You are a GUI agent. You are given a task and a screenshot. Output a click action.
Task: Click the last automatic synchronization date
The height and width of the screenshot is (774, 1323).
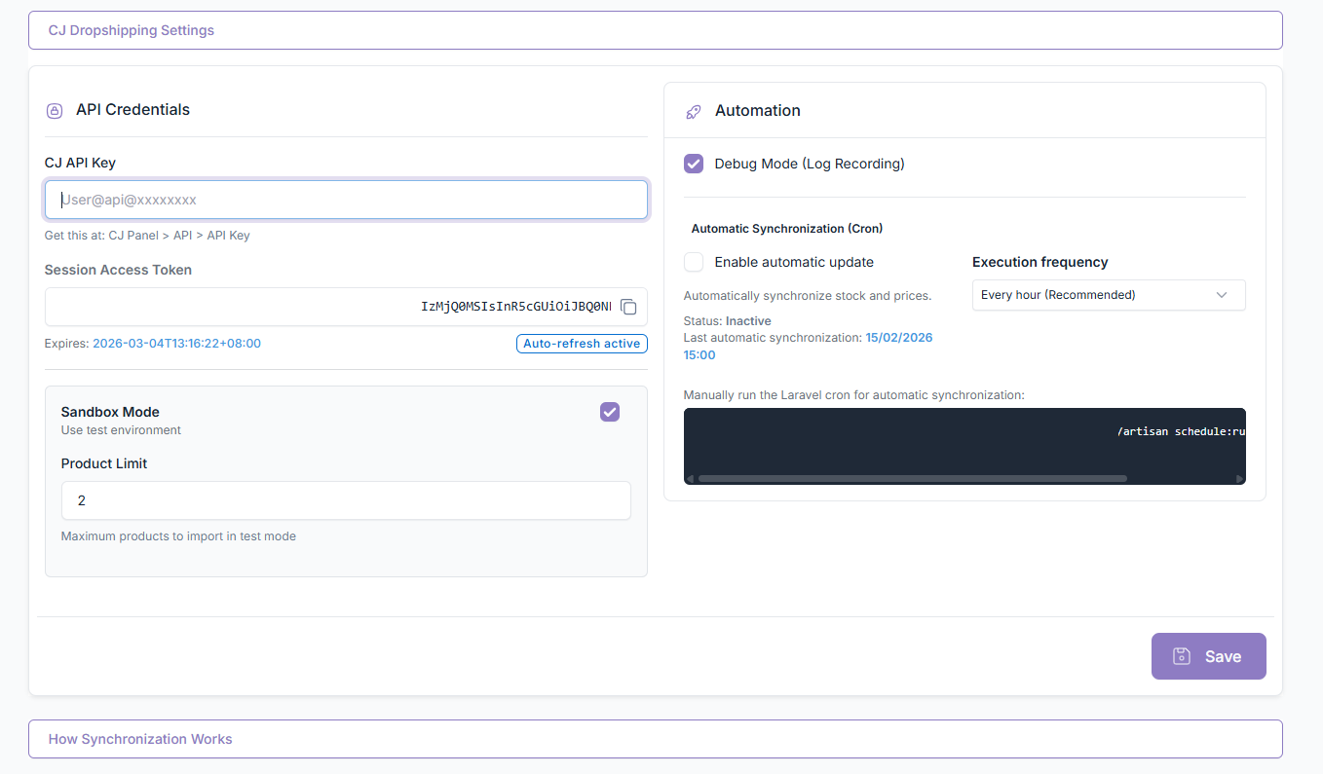(898, 338)
